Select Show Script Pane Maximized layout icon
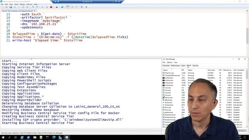Image resolution: width=249 pixels, height=140 pixels. pos(76,7)
